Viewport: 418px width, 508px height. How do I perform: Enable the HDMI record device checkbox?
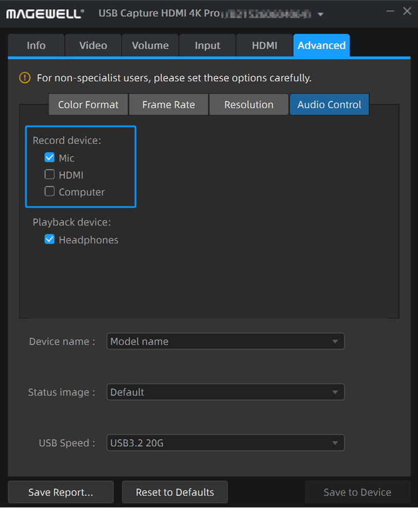50,175
